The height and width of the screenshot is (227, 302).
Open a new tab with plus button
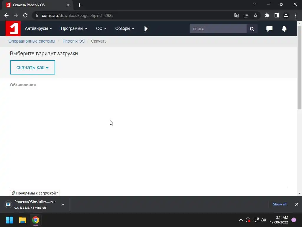(80, 5)
